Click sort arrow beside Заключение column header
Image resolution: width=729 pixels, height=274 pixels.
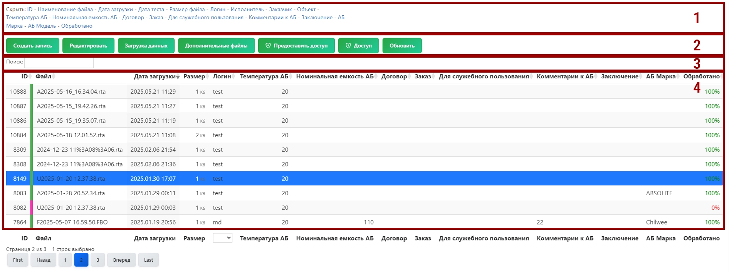point(641,76)
